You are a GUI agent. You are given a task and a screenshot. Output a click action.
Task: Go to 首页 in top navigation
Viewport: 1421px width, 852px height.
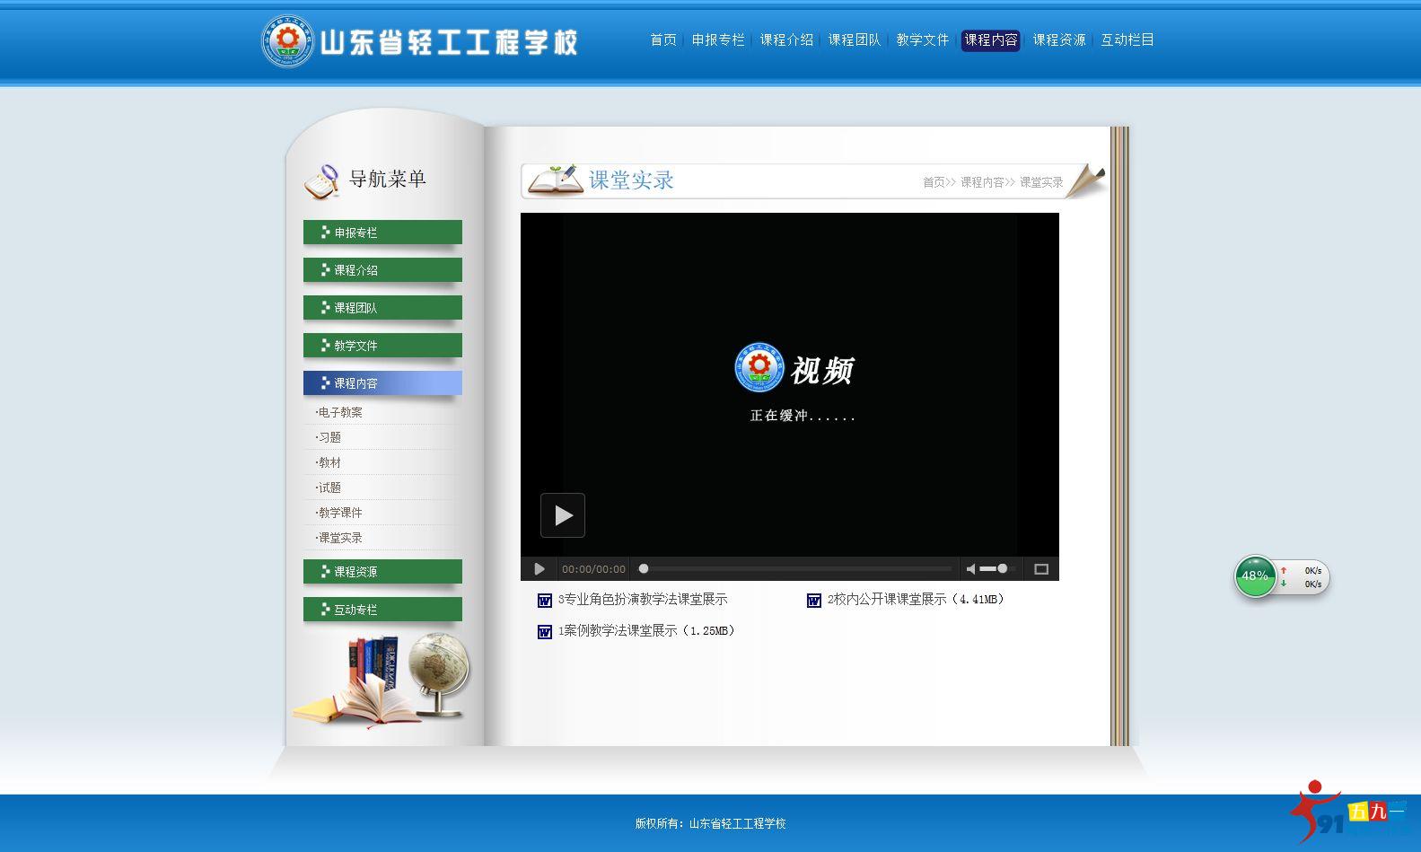tap(663, 40)
